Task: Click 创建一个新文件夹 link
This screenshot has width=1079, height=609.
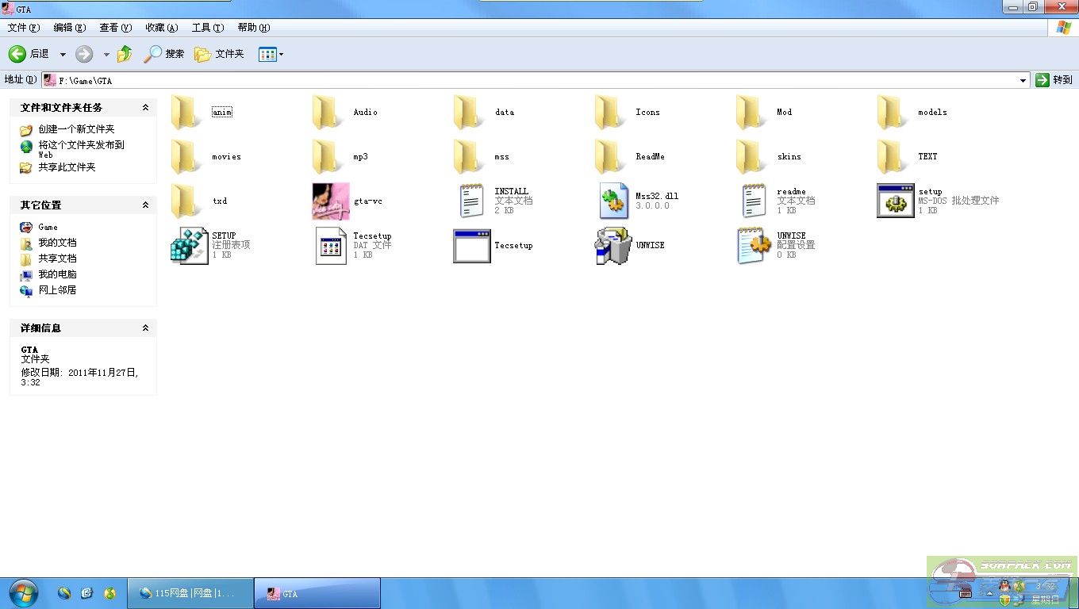Action: coord(76,129)
